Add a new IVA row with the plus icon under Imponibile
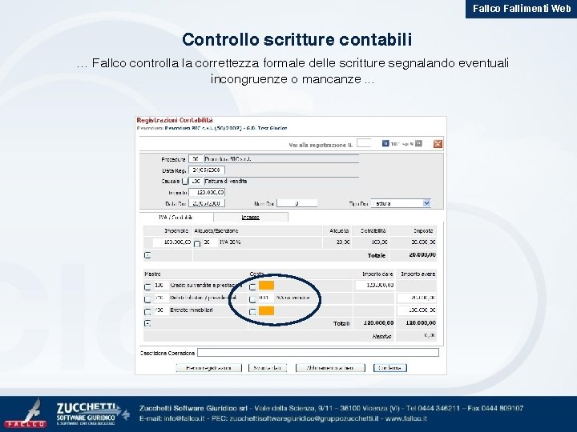577x432 pixels. tap(147, 255)
